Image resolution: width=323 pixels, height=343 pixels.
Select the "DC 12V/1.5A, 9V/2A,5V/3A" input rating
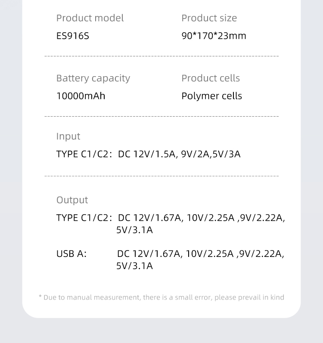(179, 154)
